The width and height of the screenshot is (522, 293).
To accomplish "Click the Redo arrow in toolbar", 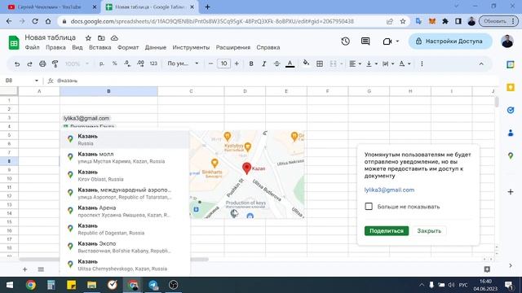I will [29, 63].
